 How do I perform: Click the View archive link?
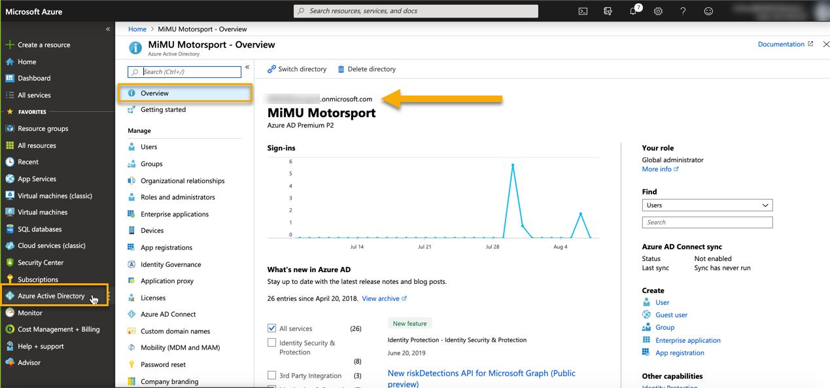pyautogui.click(x=381, y=298)
